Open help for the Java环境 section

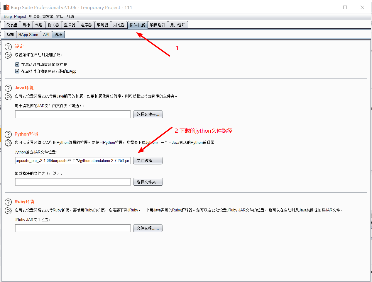coord(8,88)
